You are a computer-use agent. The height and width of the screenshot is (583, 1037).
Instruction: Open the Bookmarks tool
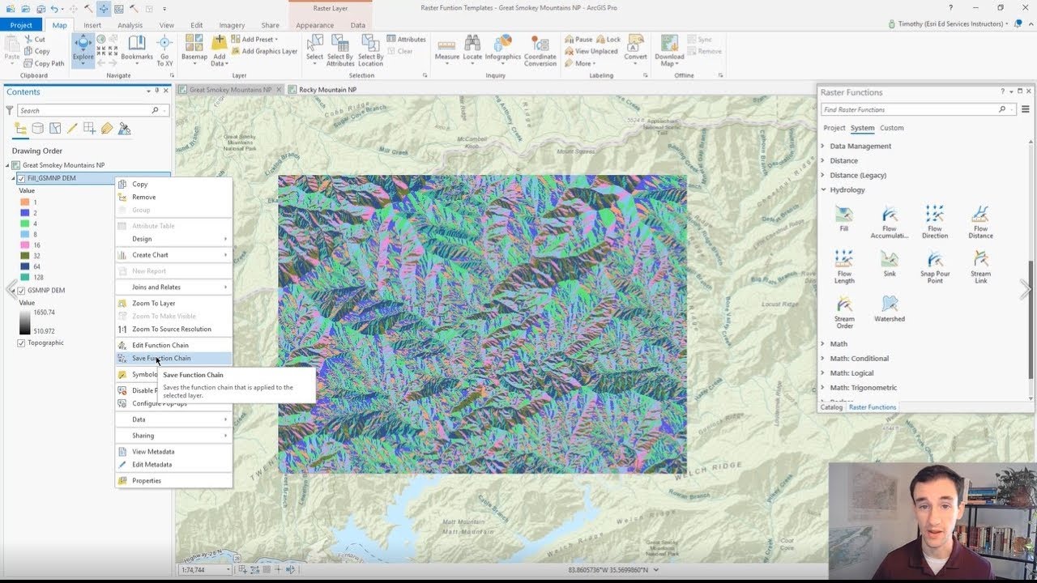coord(137,49)
